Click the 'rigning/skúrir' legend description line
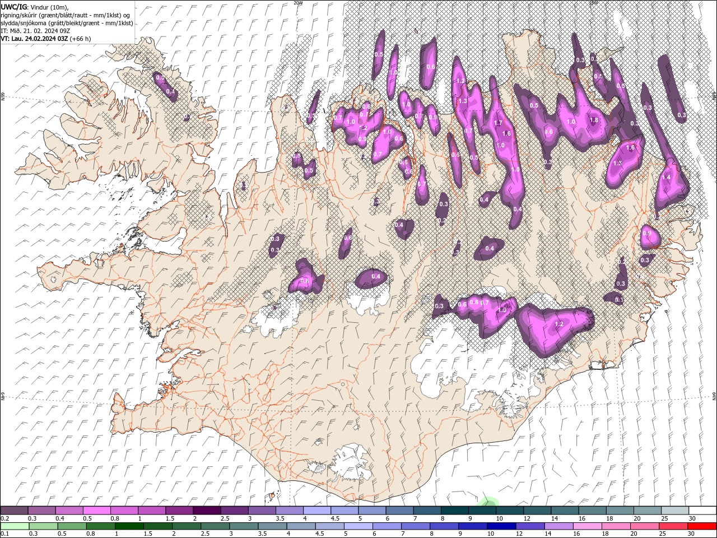This screenshot has height=538, width=717. [x=66, y=15]
